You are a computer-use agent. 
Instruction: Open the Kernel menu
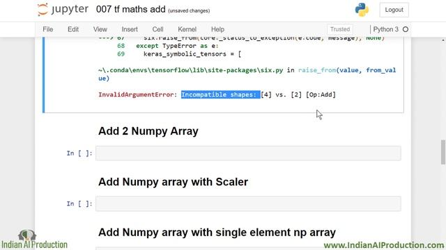(x=187, y=29)
